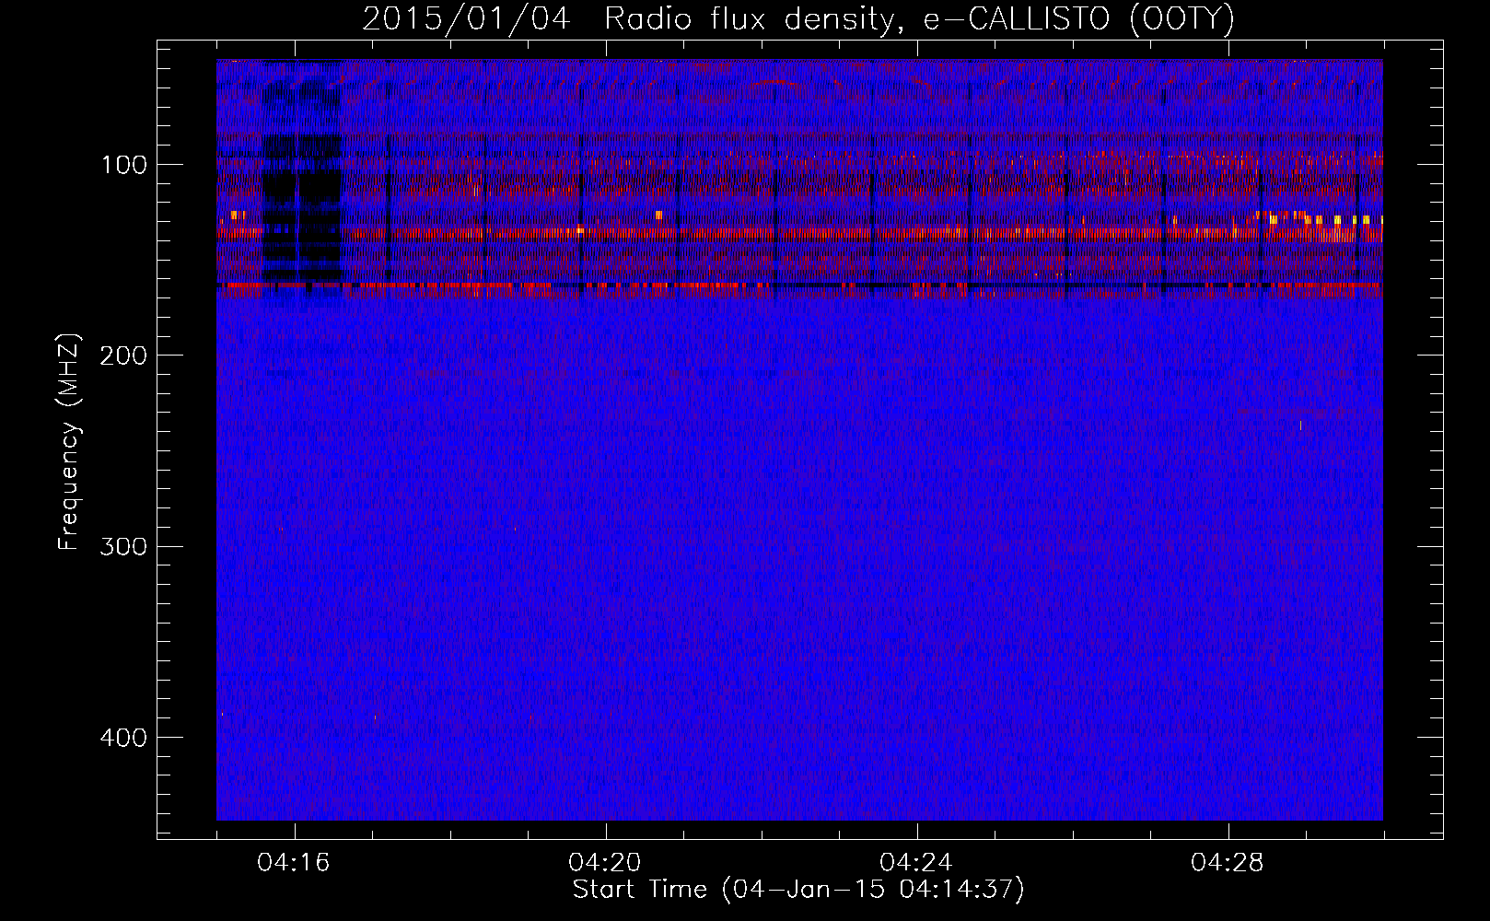The image size is (1490, 921).
Task: Click the 04:16 time tick label
Action: [294, 863]
